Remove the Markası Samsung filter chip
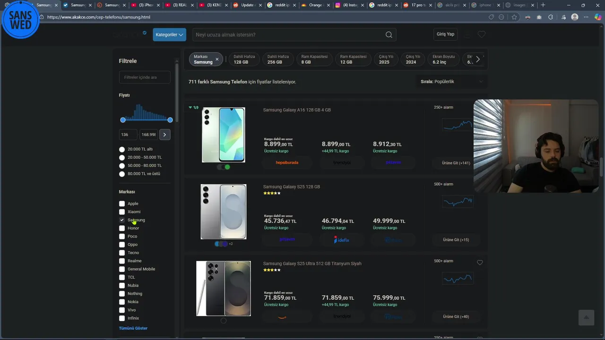Screen dimensions: 605x340 tap(217, 59)
